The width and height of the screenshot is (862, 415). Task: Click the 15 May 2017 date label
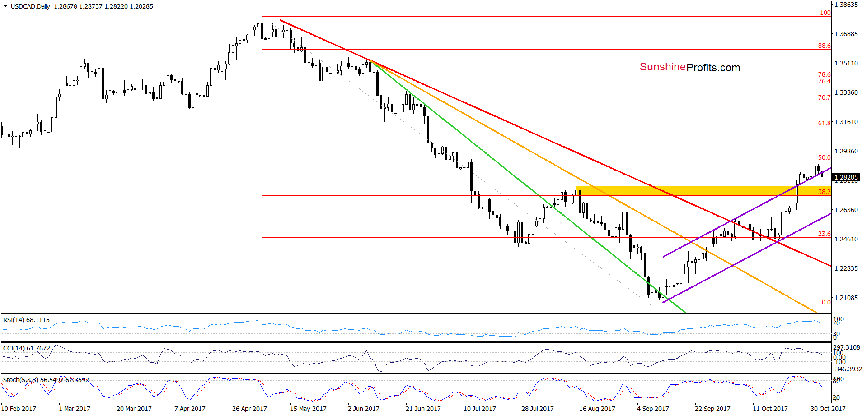point(308,409)
